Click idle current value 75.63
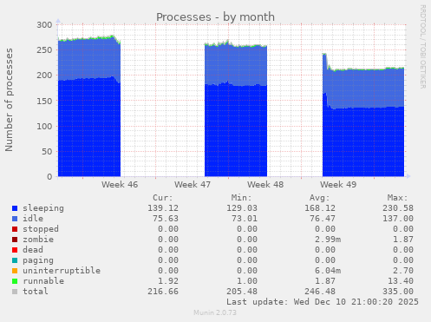Viewport: 431px width, 322px height. click(166, 219)
